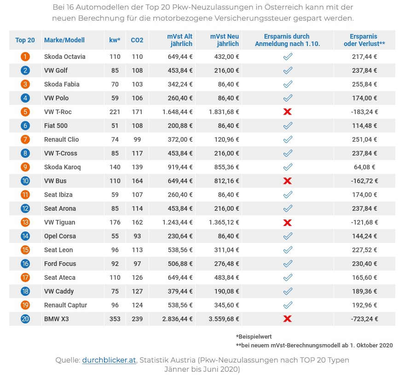The height and width of the screenshot is (375, 404).
Task: Click the red X for BMW X3
Action: coord(288,319)
